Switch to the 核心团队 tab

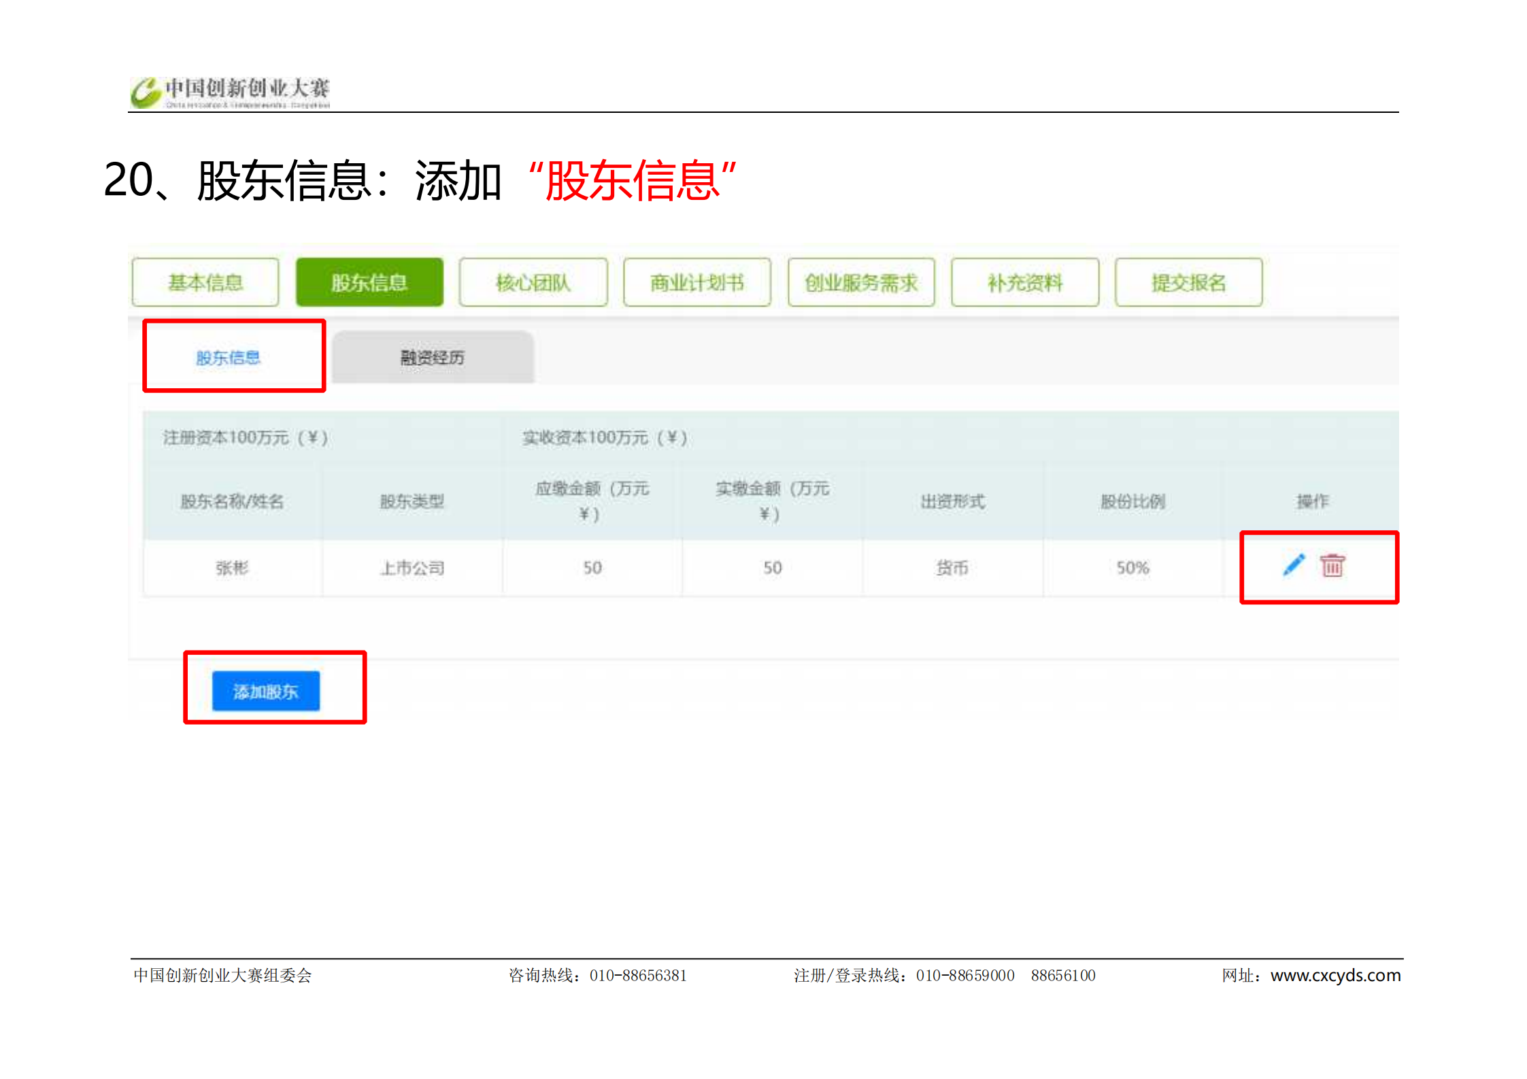533,282
